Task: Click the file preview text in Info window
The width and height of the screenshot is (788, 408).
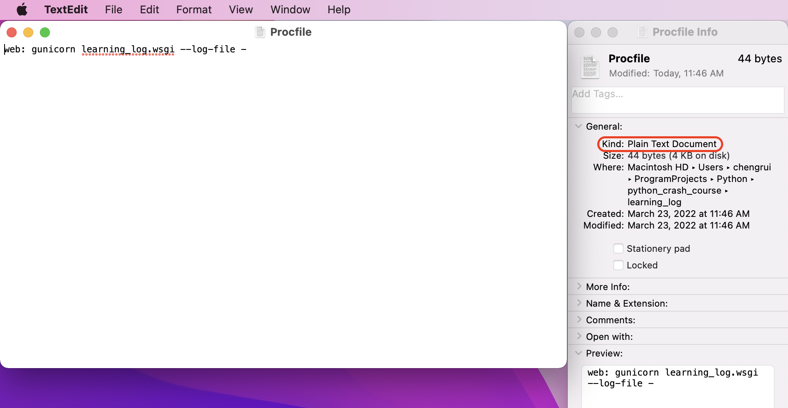Action: pyautogui.click(x=672, y=378)
